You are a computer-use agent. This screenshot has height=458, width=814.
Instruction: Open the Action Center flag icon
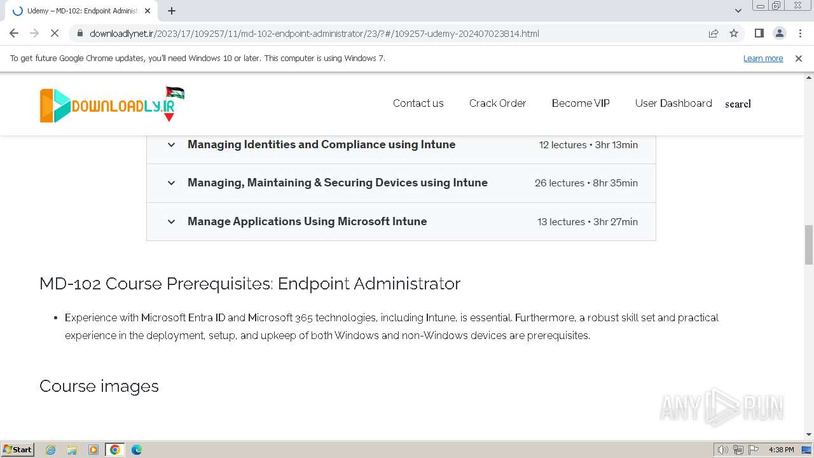753,450
